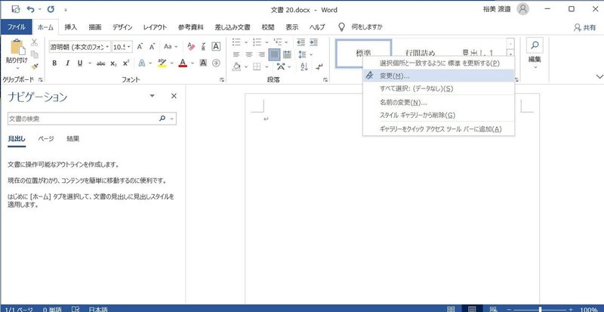This screenshot has width=604, height=312.
Task: Click the red font color A
Action: click(183, 63)
